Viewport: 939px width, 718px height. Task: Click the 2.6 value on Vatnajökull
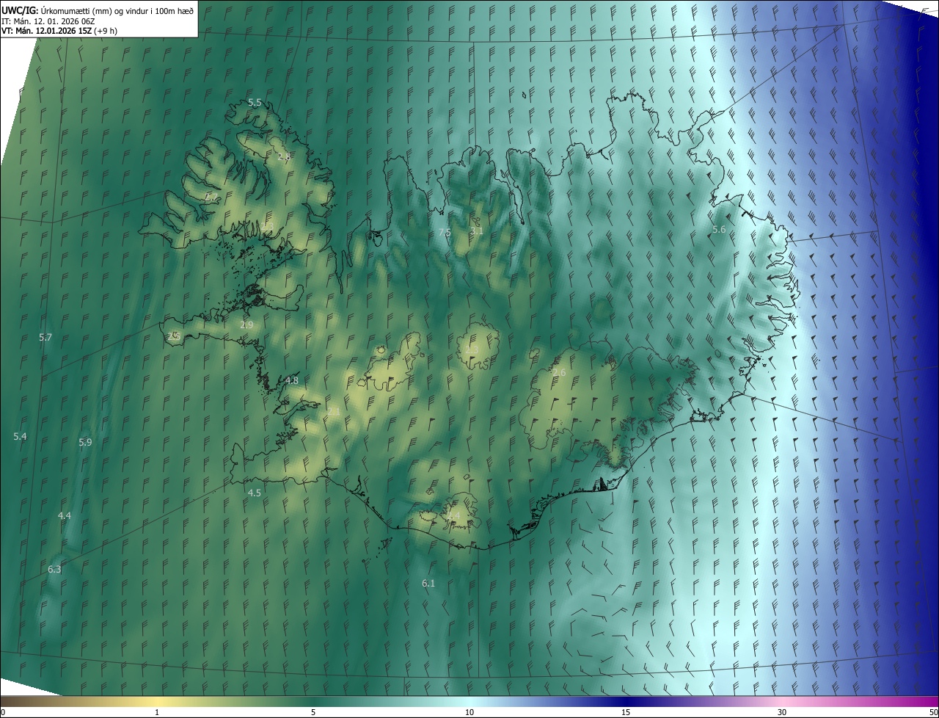559,373
